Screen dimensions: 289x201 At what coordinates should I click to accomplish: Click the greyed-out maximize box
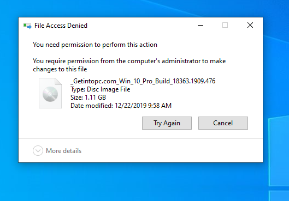[x=225, y=25]
